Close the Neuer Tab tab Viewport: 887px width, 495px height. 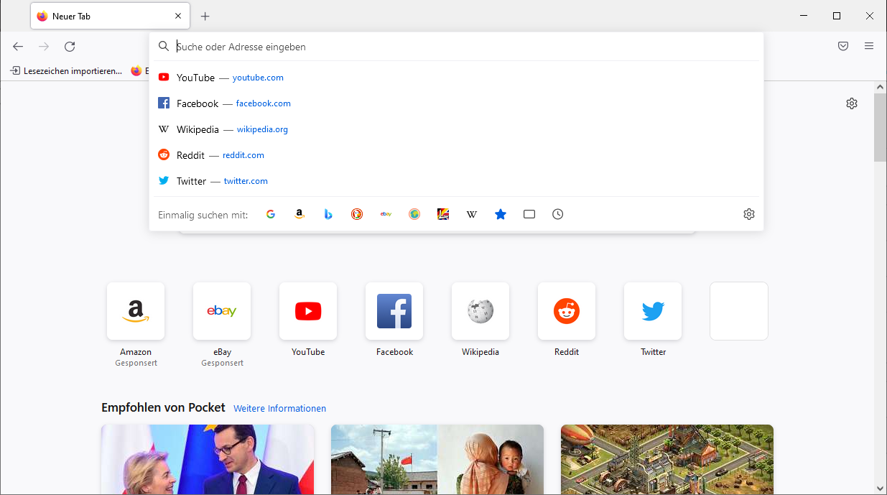pos(178,16)
